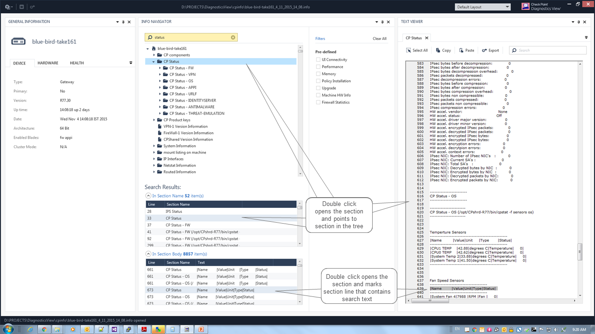Expand the CP Product keys node
Image resolution: width=595 pixels, height=334 pixels.
[x=154, y=120]
